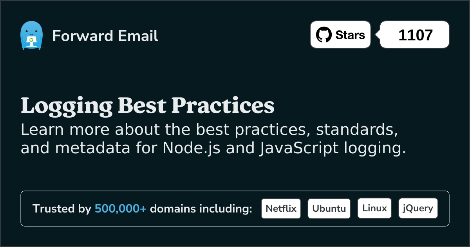Click the Forward Email mascot logo
The height and width of the screenshot is (247, 470).
point(31,36)
